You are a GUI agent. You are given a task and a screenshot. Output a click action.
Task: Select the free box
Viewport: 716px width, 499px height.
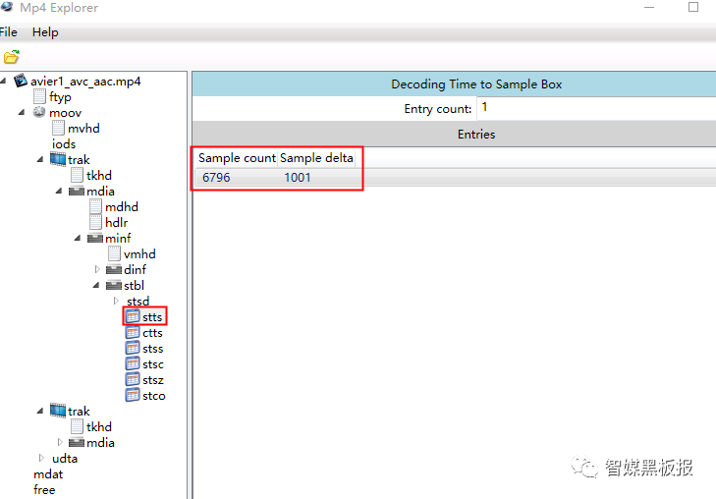44,490
